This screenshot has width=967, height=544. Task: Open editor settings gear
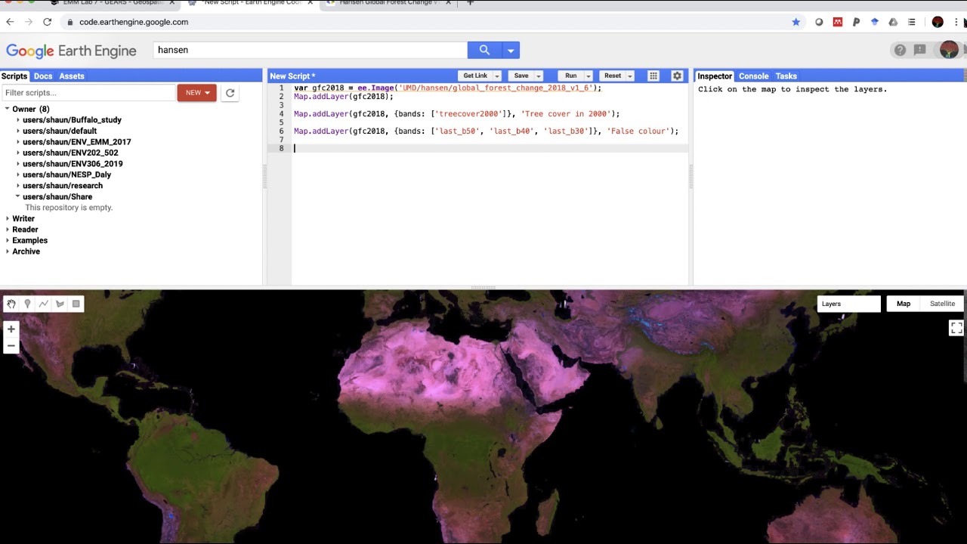coord(677,76)
